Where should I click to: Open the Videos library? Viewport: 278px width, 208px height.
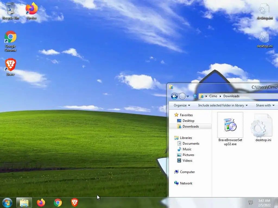click(185, 160)
